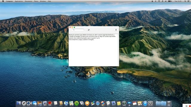
Task: Open the TextEdit paper and pen icon
Action: coord(108,103)
